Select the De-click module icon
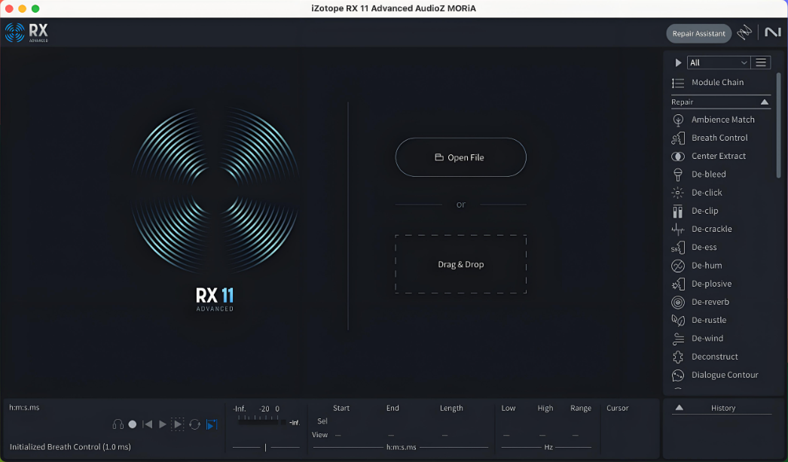 (678, 193)
